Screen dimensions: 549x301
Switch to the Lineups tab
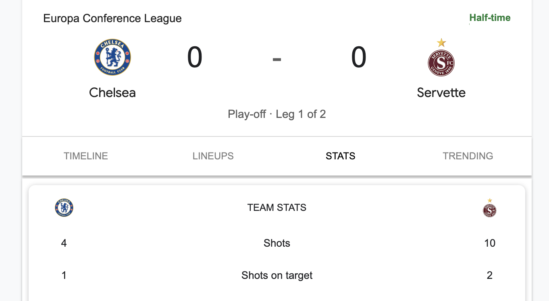(213, 156)
